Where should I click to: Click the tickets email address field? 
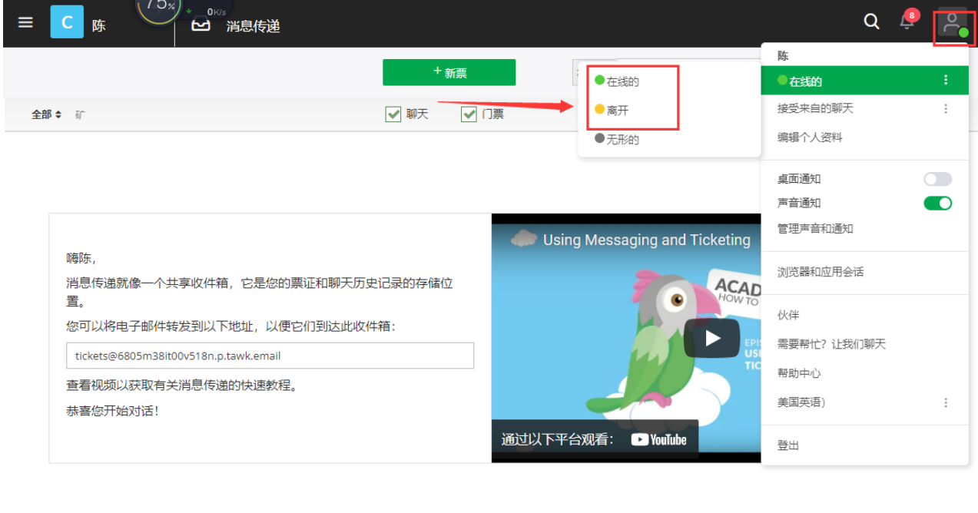(x=270, y=356)
